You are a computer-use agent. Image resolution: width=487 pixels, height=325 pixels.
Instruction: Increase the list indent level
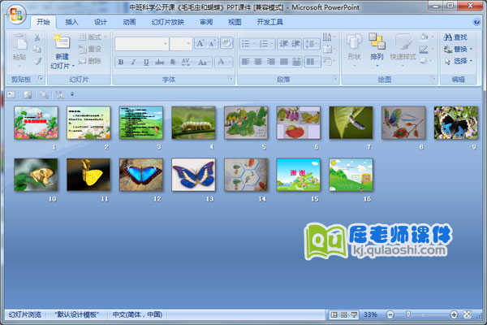pyautogui.click(x=295, y=44)
